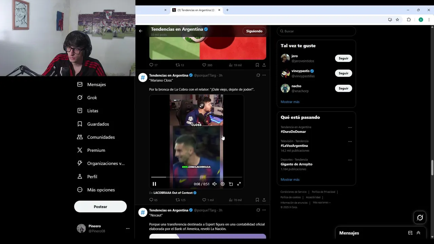The height and width of the screenshot is (244, 434).
Task: Seek on the video progress bar
Action: (x=197, y=177)
